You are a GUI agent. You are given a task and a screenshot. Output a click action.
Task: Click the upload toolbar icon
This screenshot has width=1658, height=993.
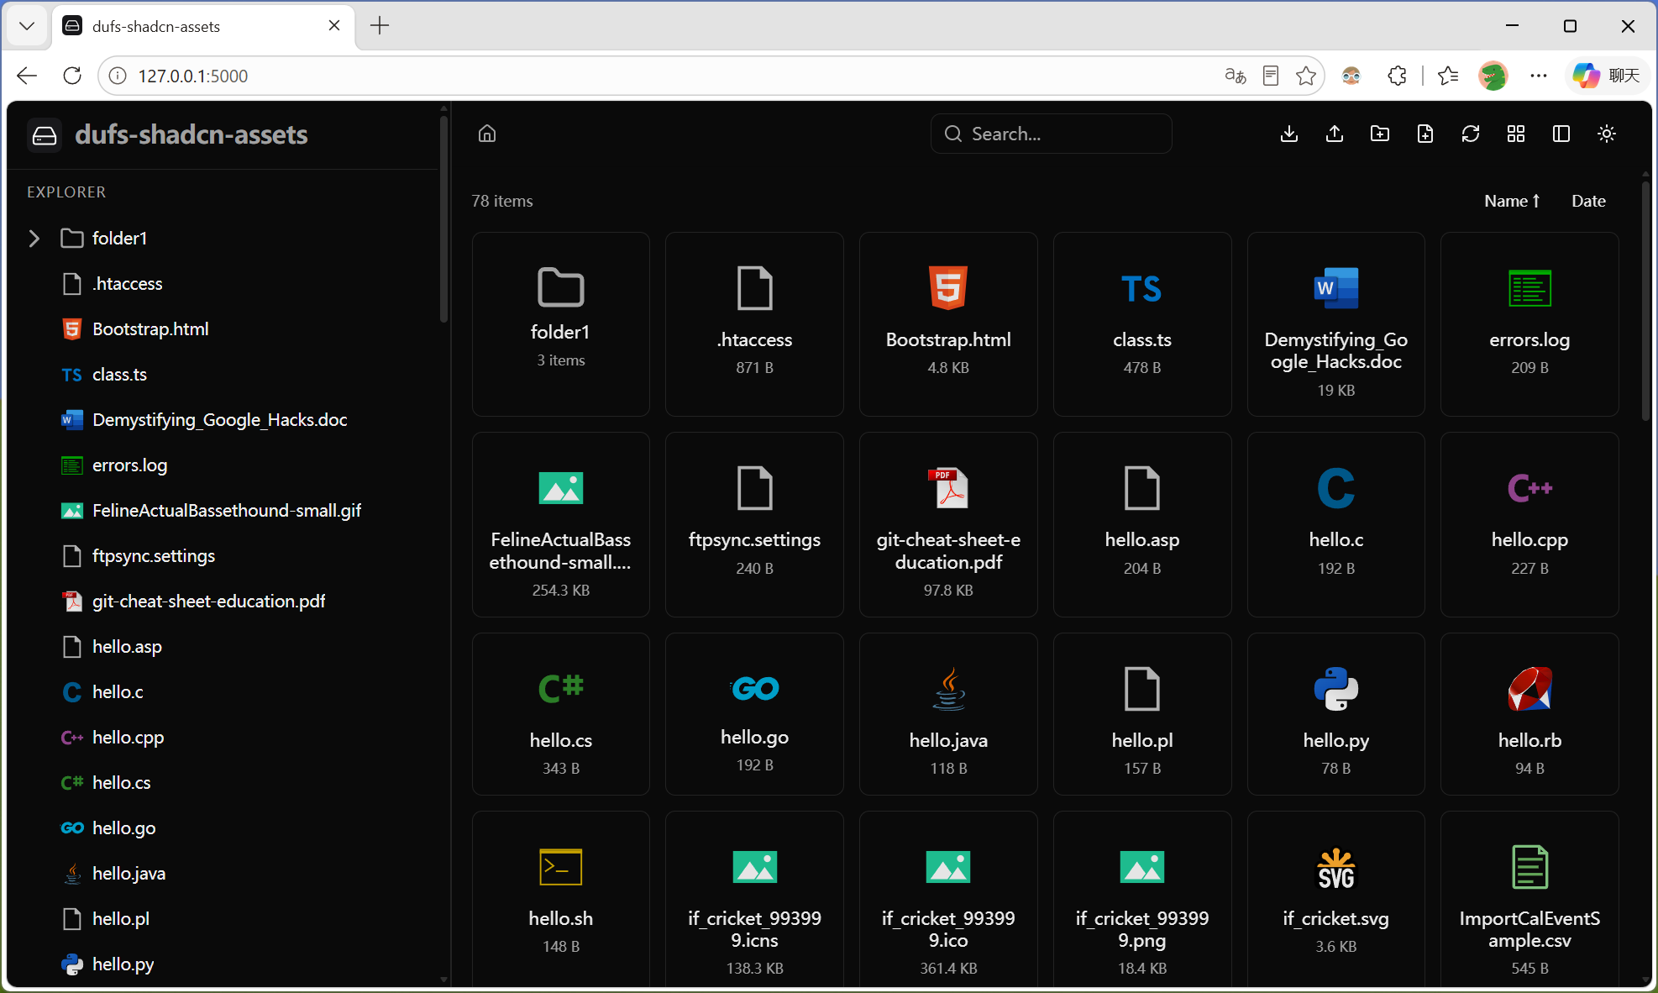click(x=1335, y=134)
